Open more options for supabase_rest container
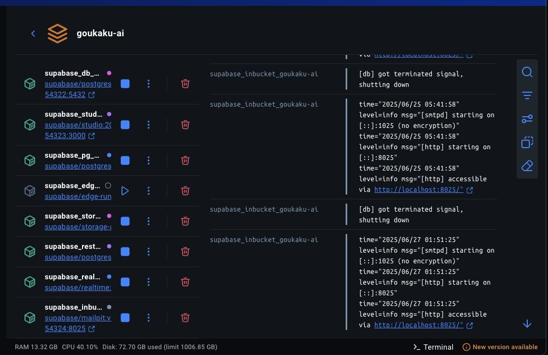This screenshot has height=355, width=548. tap(149, 252)
